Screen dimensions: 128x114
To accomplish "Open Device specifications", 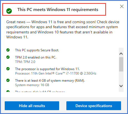I will point(94,106).
